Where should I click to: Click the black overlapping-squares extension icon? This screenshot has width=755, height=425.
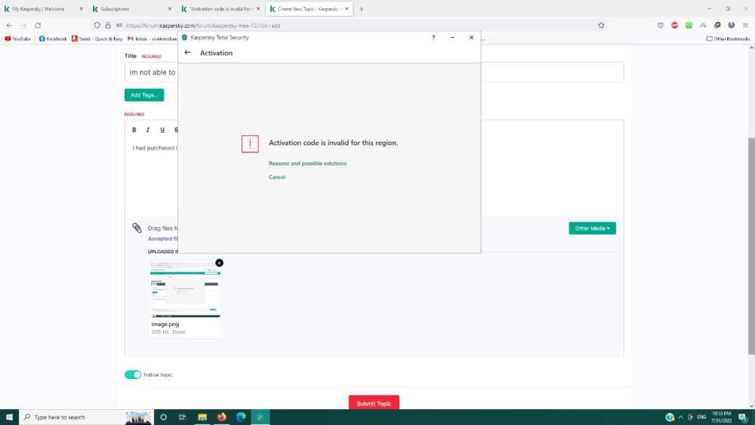click(x=717, y=26)
